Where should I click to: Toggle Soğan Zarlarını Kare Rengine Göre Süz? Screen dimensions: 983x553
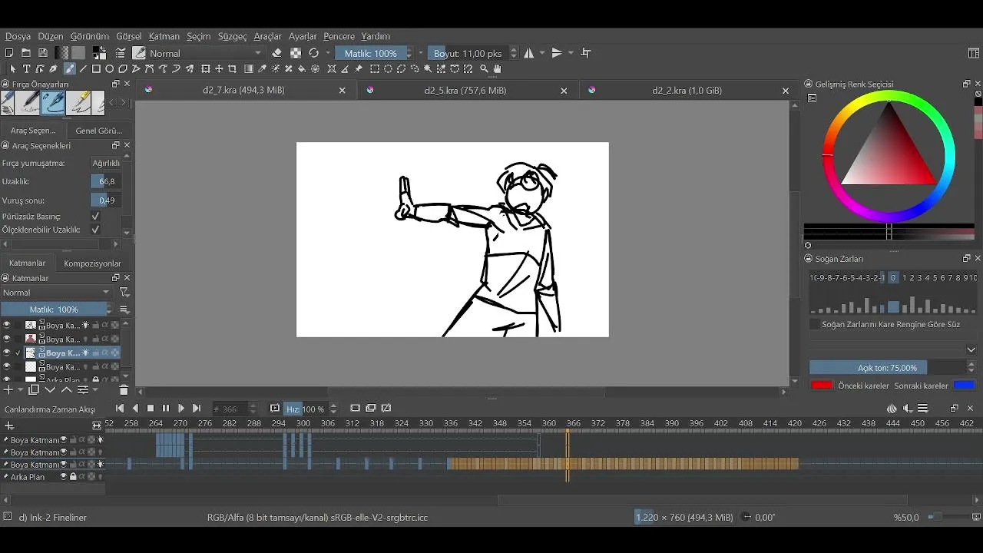point(815,324)
